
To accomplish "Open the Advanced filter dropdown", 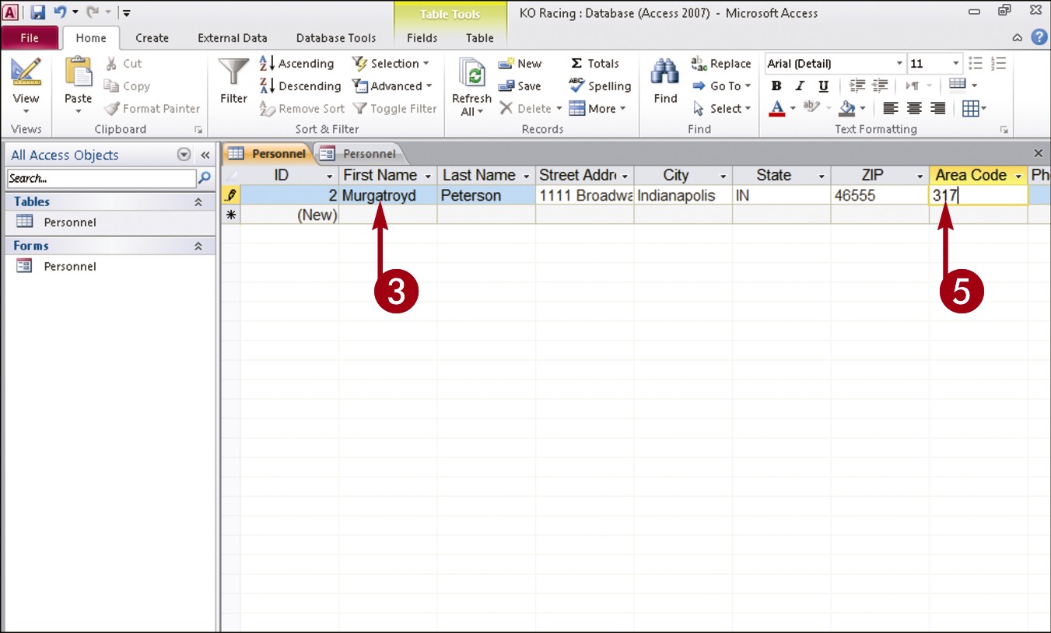I will [392, 86].
